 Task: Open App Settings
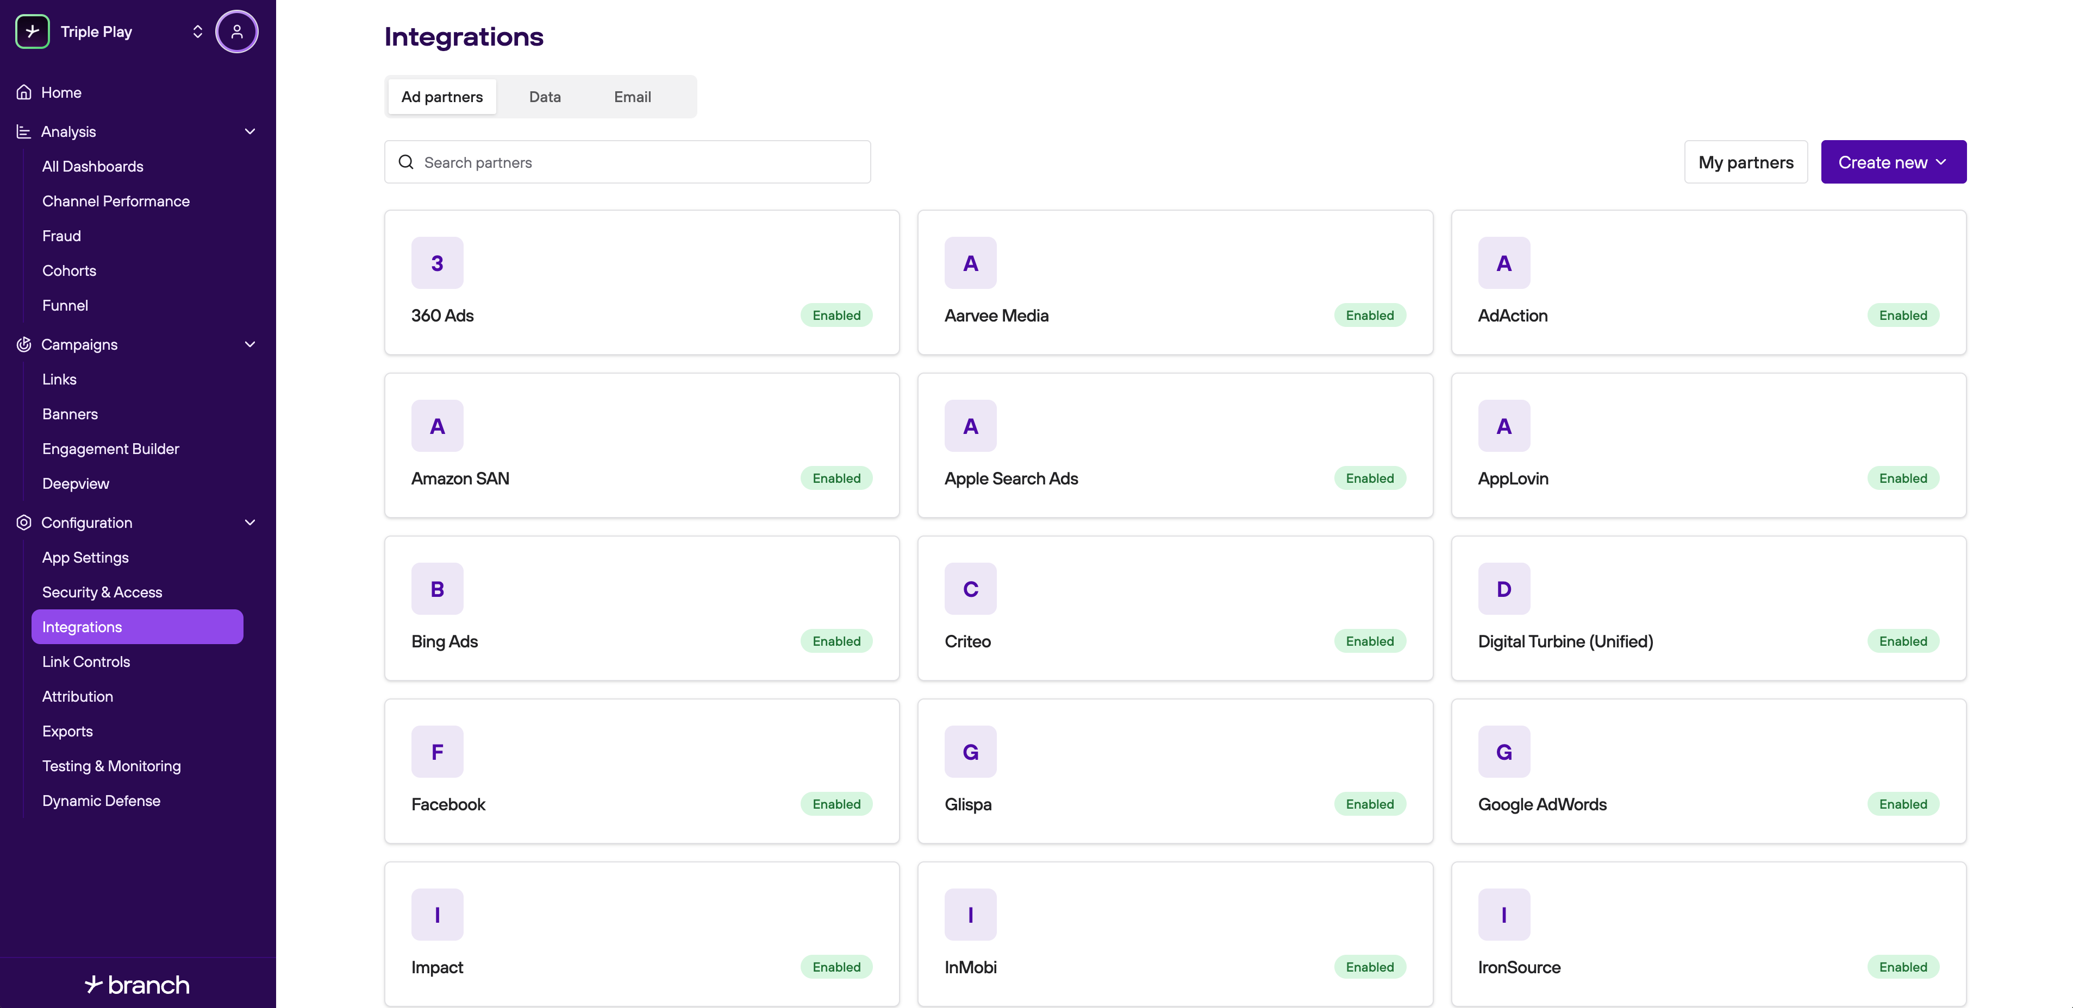[85, 558]
